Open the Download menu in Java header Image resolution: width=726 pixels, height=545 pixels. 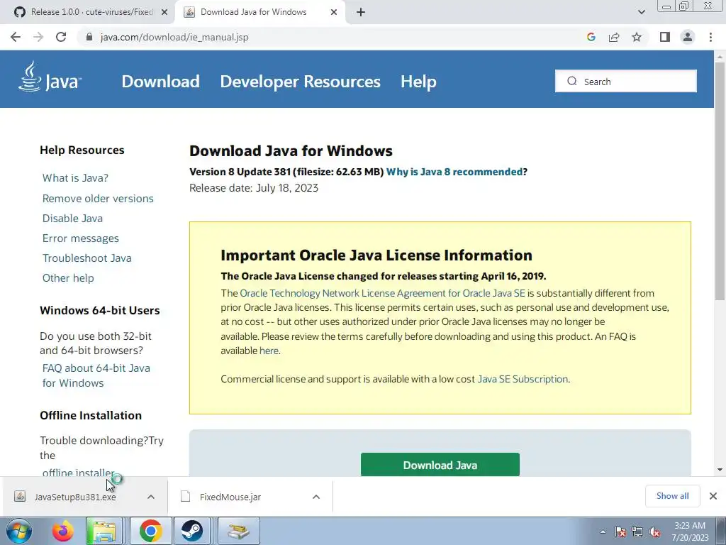(x=161, y=82)
